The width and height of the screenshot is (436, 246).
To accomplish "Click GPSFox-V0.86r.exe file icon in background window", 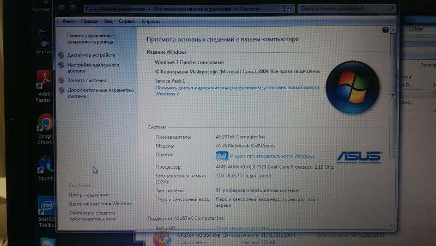I will tap(162, 239).
